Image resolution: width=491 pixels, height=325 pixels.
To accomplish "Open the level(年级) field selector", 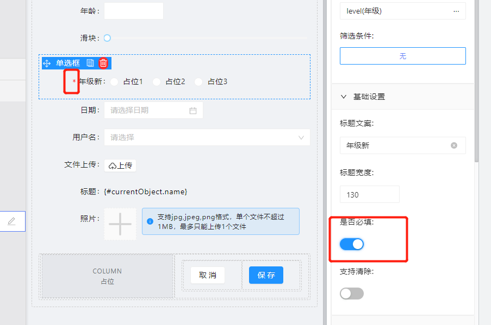I will 403,11.
